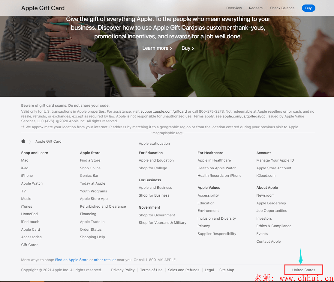The width and height of the screenshot is (334, 282).
Task: Open the iPod touch footer link
Action: tap(30, 221)
